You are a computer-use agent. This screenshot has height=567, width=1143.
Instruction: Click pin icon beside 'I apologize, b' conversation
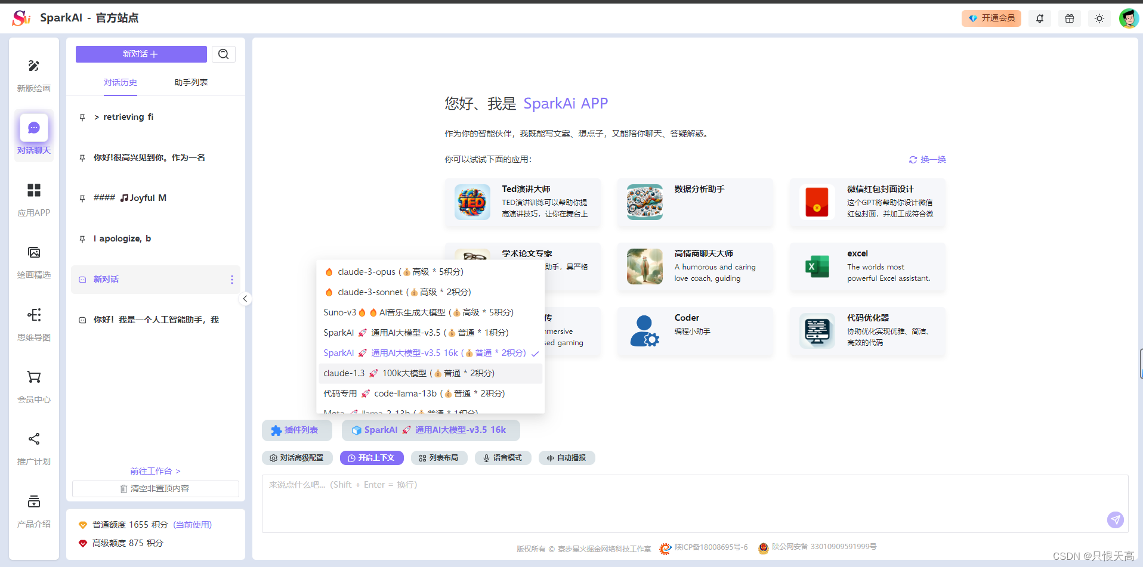click(x=82, y=239)
